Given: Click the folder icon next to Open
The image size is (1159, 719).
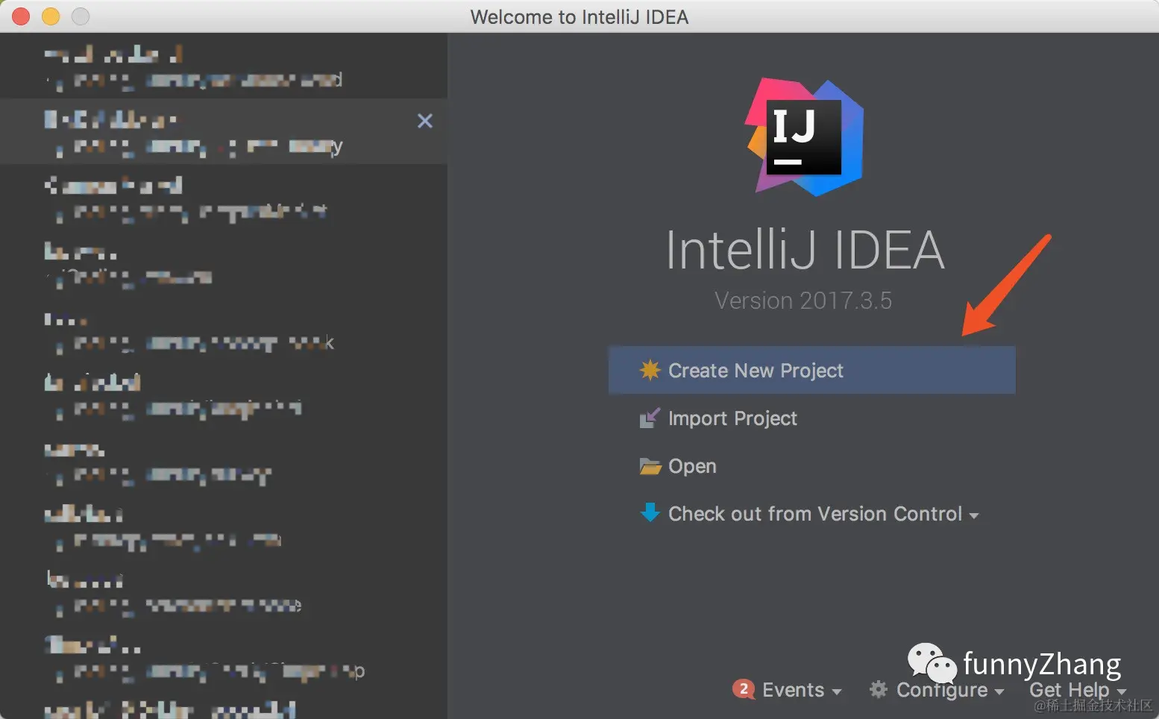Looking at the screenshot, I should tap(650, 466).
